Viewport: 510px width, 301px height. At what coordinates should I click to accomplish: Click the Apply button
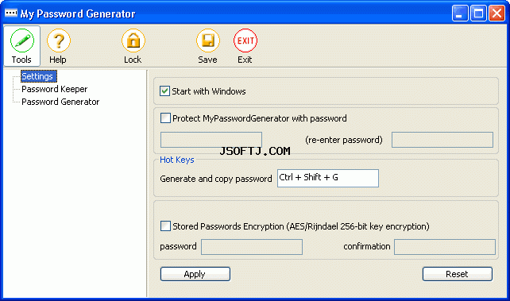(195, 274)
